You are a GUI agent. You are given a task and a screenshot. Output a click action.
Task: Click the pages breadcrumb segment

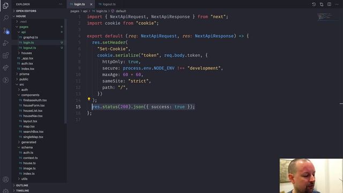tap(75, 11)
